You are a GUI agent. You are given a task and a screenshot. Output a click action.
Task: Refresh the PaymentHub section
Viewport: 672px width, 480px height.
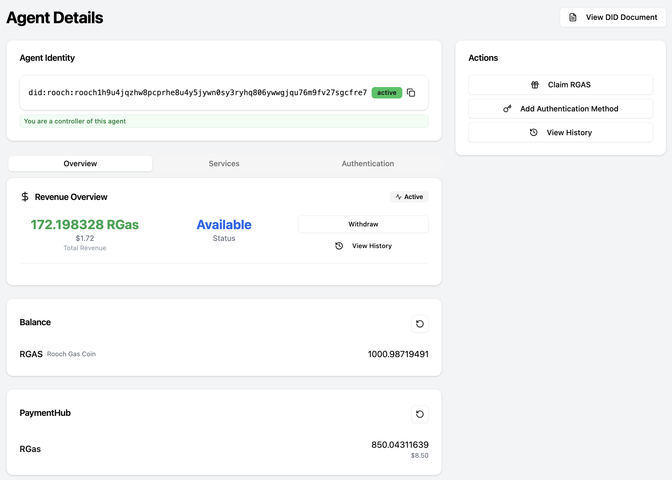pyautogui.click(x=420, y=414)
